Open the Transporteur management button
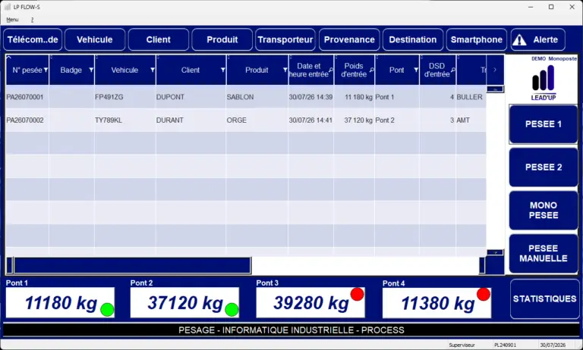This screenshot has height=350, width=583. [x=285, y=39]
